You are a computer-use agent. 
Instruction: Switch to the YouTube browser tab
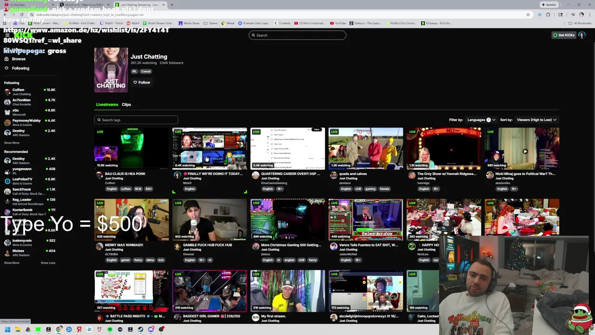pyautogui.click(x=28, y=5)
